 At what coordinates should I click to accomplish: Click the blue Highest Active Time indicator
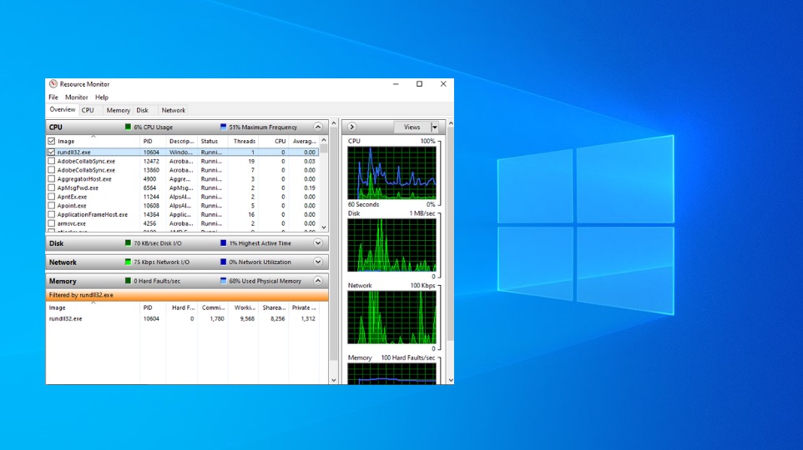(223, 243)
